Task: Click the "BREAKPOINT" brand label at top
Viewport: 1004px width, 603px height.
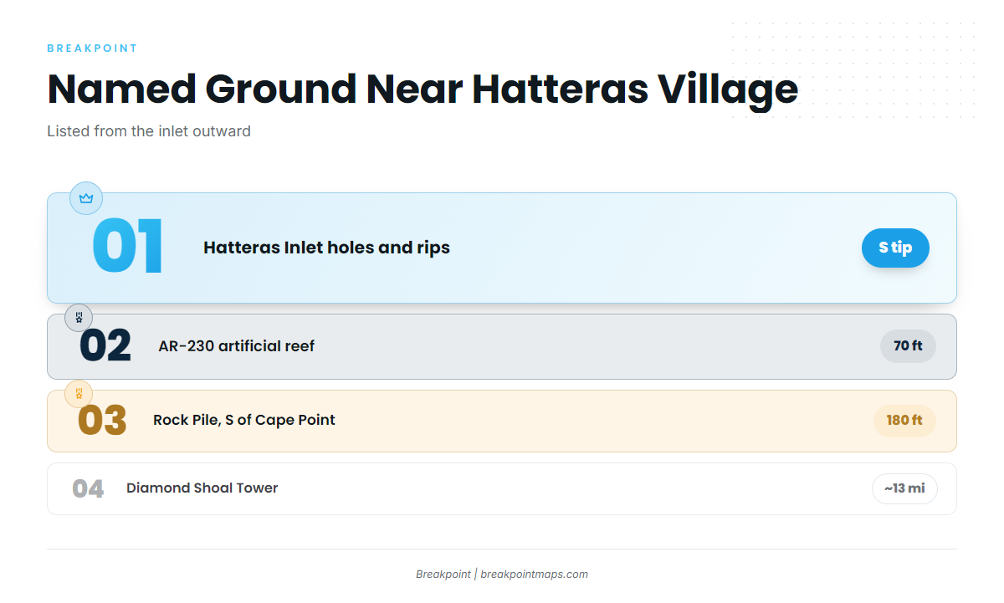Action: (92, 49)
